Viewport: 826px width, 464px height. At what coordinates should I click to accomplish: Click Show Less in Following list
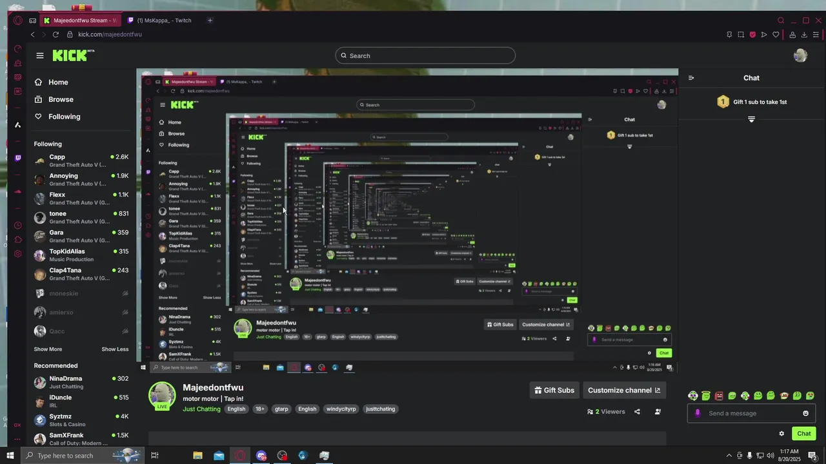115,349
